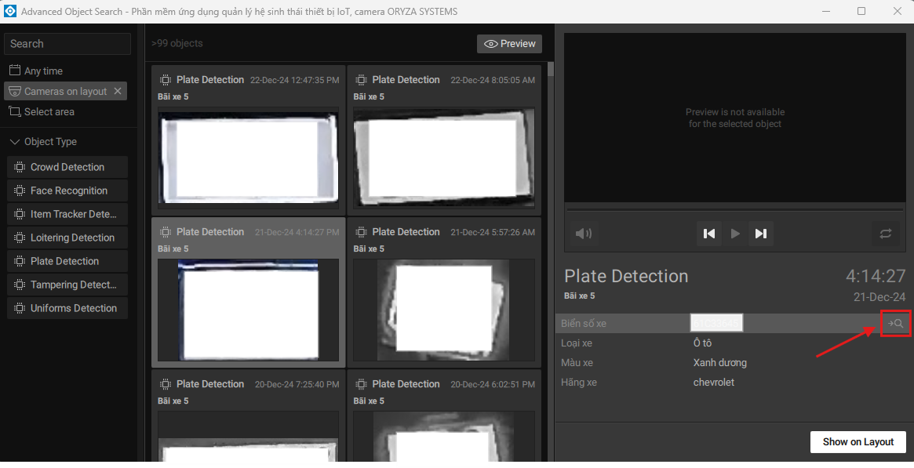Viewport: 914px width, 468px height.
Task: Click the preview playback progress bar
Action: 734,209
